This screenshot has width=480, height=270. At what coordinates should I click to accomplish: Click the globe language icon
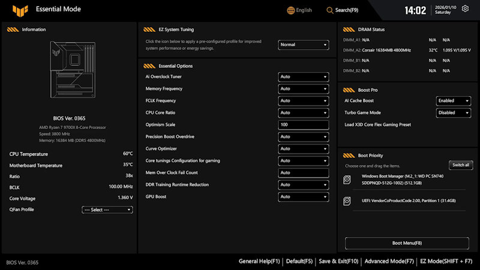click(290, 10)
